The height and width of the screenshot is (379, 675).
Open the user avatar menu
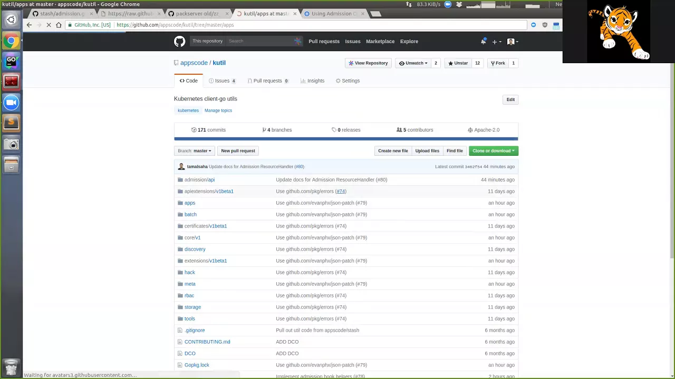(512, 42)
